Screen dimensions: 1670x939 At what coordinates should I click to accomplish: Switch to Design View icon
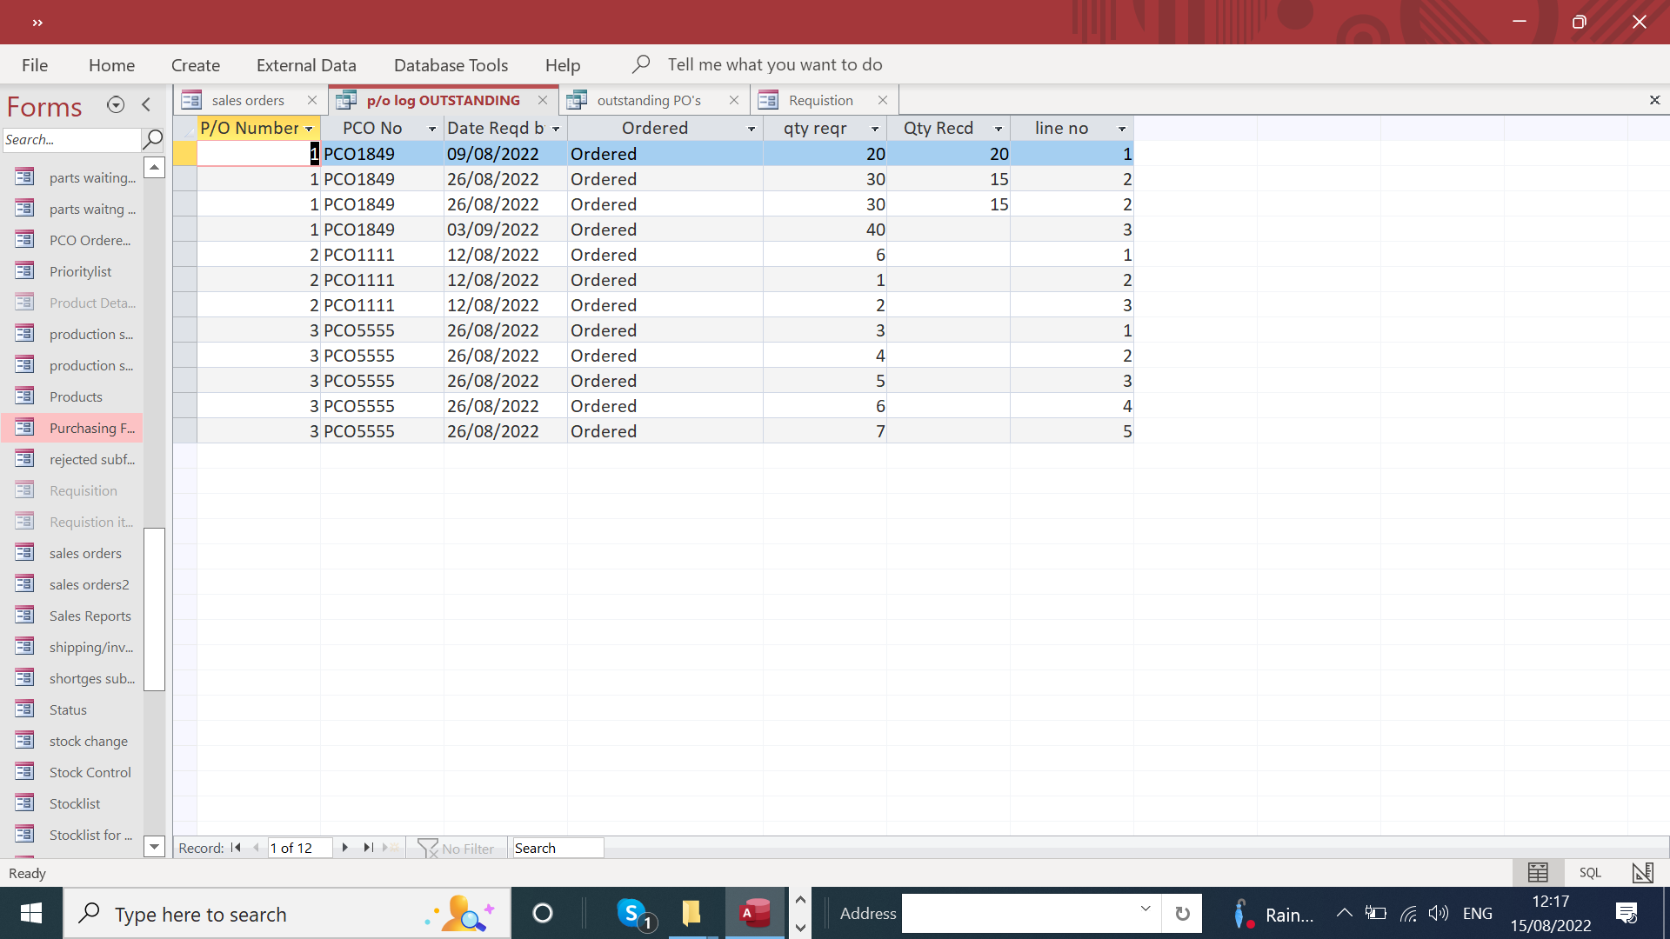1642,873
